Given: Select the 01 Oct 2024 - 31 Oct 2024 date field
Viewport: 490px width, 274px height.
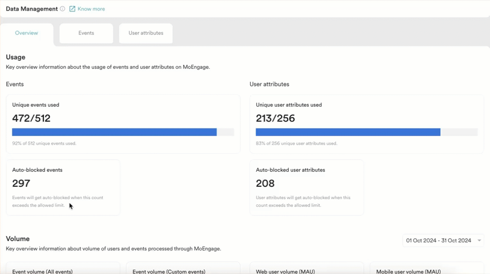Looking at the screenshot, I should (443, 240).
